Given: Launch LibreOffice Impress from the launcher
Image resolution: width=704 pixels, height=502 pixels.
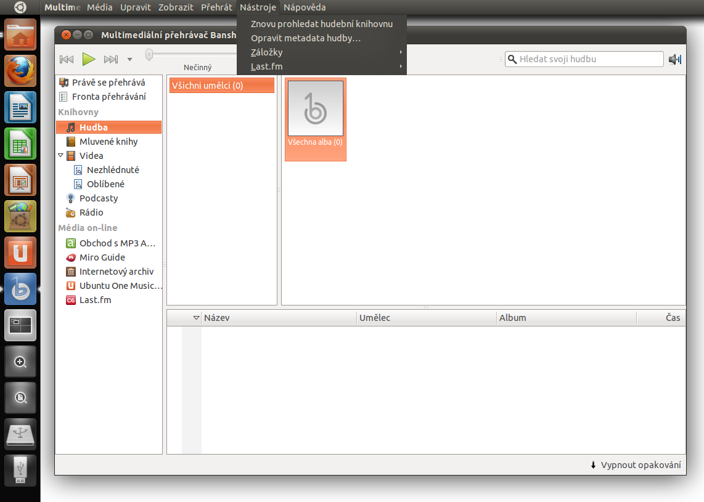Looking at the screenshot, I should tap(20, 180).
